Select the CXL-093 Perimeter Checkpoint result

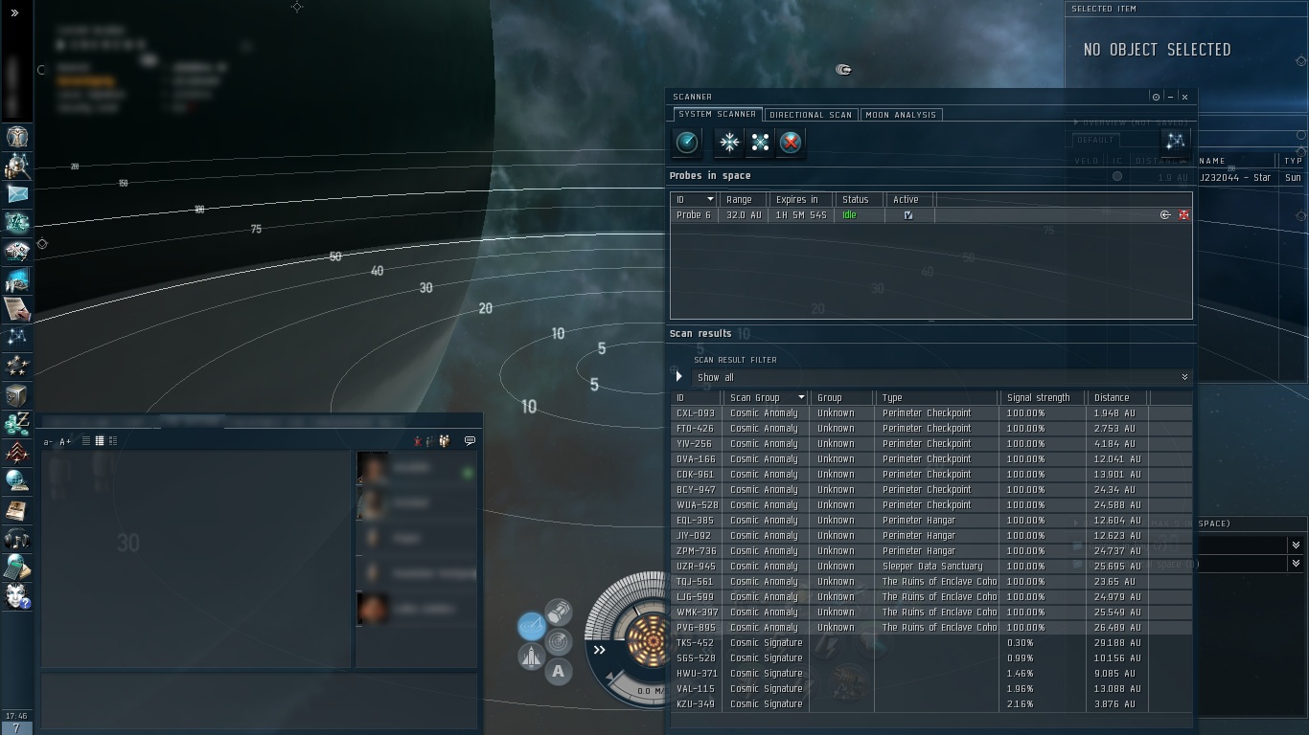point(931,413)
